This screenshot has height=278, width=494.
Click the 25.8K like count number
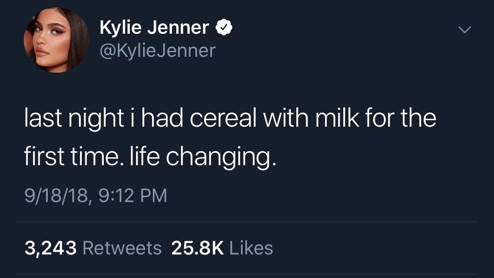[197, 248]
